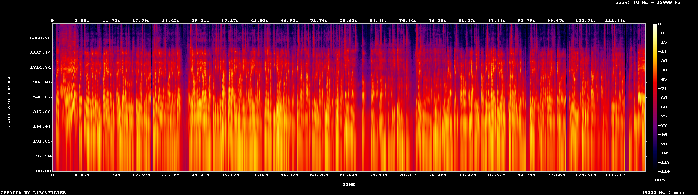This screenshot has height=195, width=698.
Task: Select the -23 value on dBFS scale
Action: (x=662, y=51)
